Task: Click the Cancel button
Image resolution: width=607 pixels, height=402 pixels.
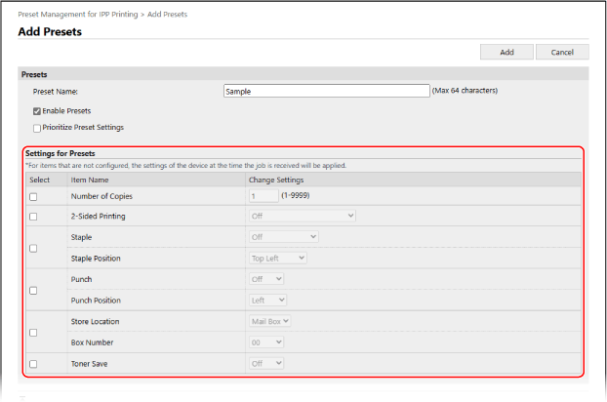Action: (x=561, y=52)
